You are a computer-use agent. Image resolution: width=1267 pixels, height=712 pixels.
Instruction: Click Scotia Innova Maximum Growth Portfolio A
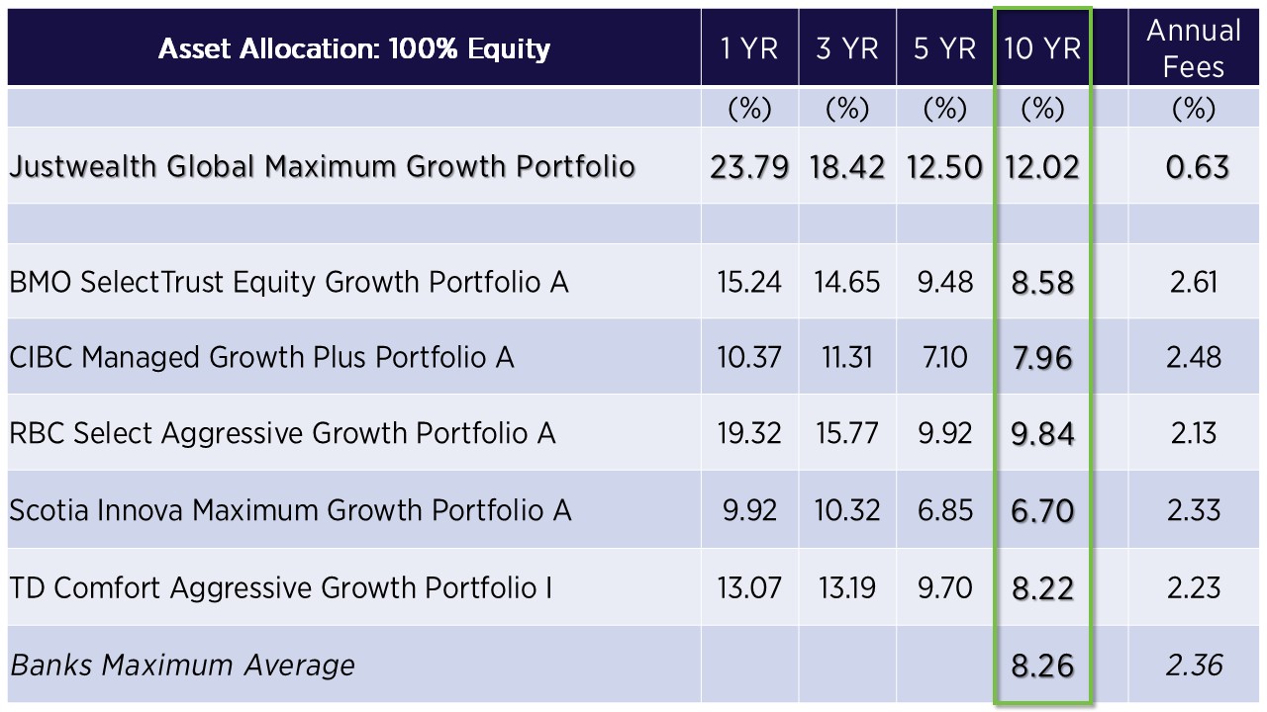coord(290,510)
